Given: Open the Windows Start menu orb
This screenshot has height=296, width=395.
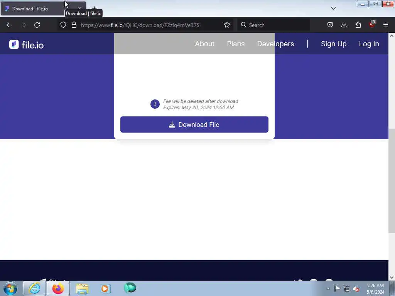Looking at the screenshot, I should coord(10,288).
